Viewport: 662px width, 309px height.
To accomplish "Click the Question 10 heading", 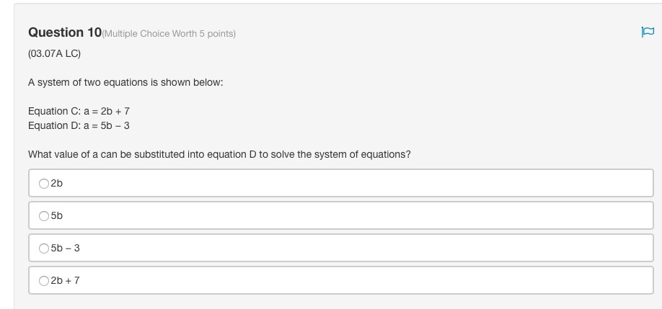I will coord(65,32).
